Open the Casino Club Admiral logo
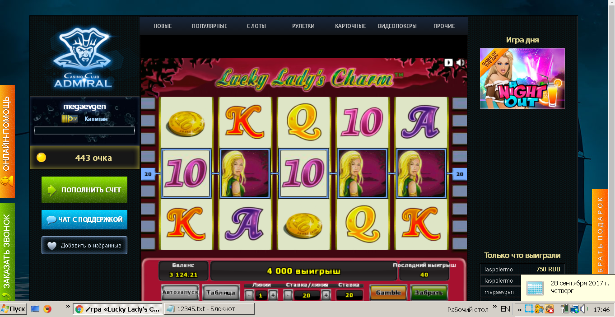 pyautogui.click(x=82, y=57)
